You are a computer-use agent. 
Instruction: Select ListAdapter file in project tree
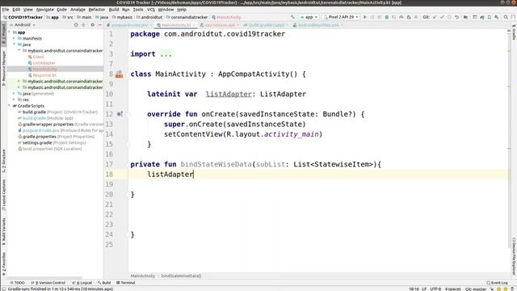click(x=44, y=63)
